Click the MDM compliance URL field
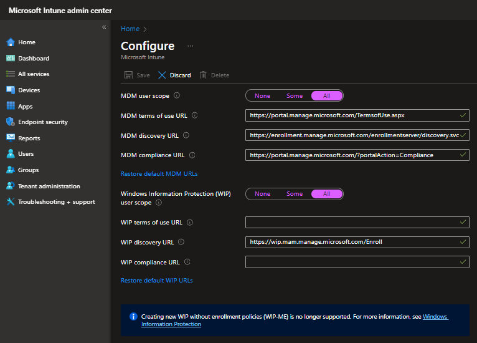The image size is (477, 343). (357, 155)
